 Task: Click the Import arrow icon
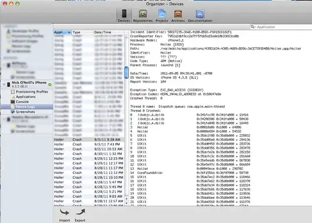pyautogui.click(x=64, y=212)
